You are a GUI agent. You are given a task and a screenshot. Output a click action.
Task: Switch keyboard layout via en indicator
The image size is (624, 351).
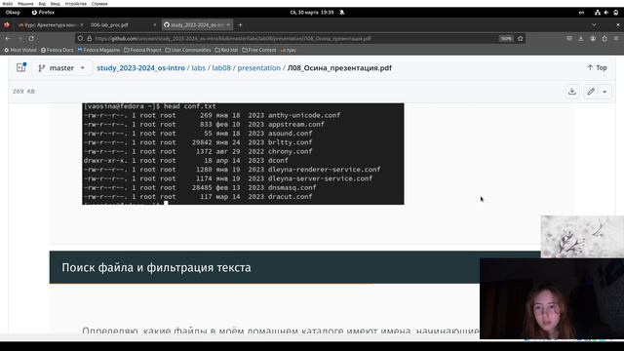[581, 13]
